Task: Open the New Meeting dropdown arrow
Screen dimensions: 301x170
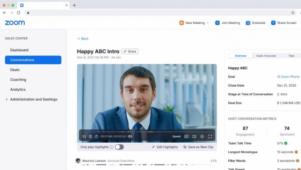Action: coord(208,23)
